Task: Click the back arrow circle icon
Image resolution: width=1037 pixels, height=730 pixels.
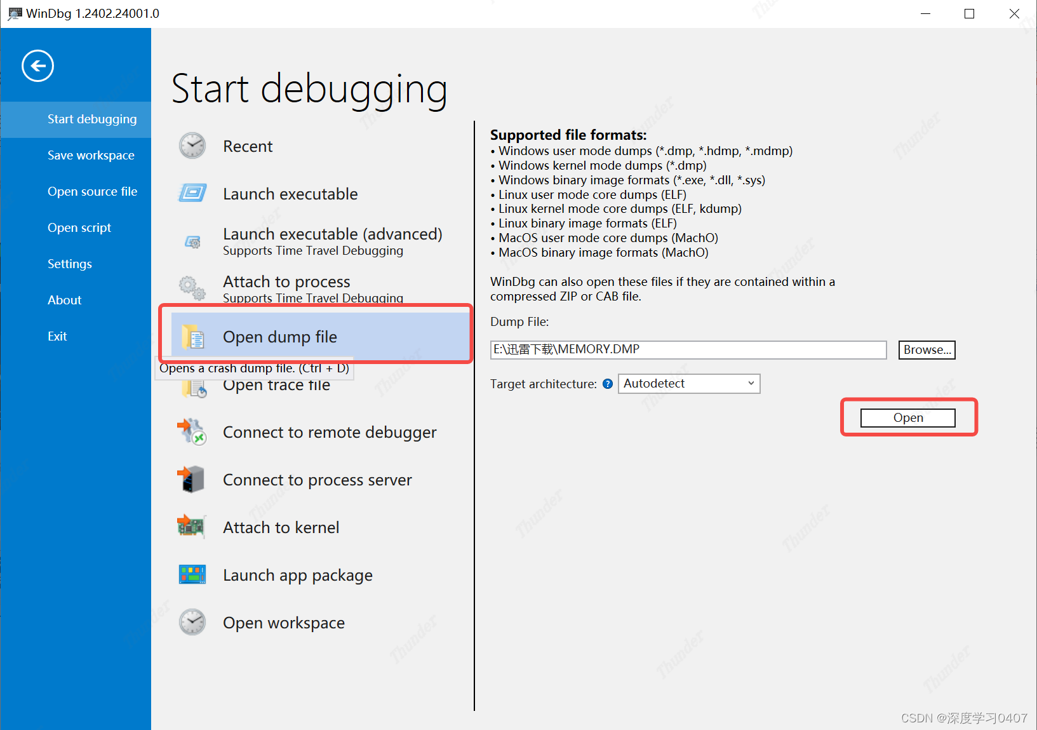Action: 37,65
